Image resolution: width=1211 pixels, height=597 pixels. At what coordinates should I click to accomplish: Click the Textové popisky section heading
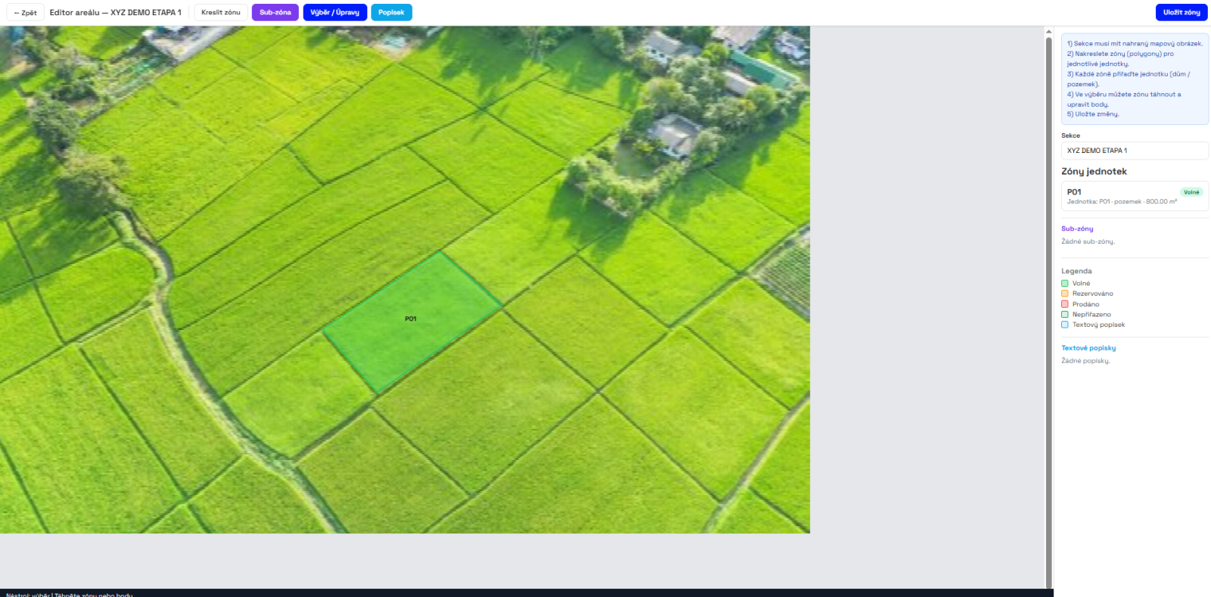click(x=1088, y=348)
